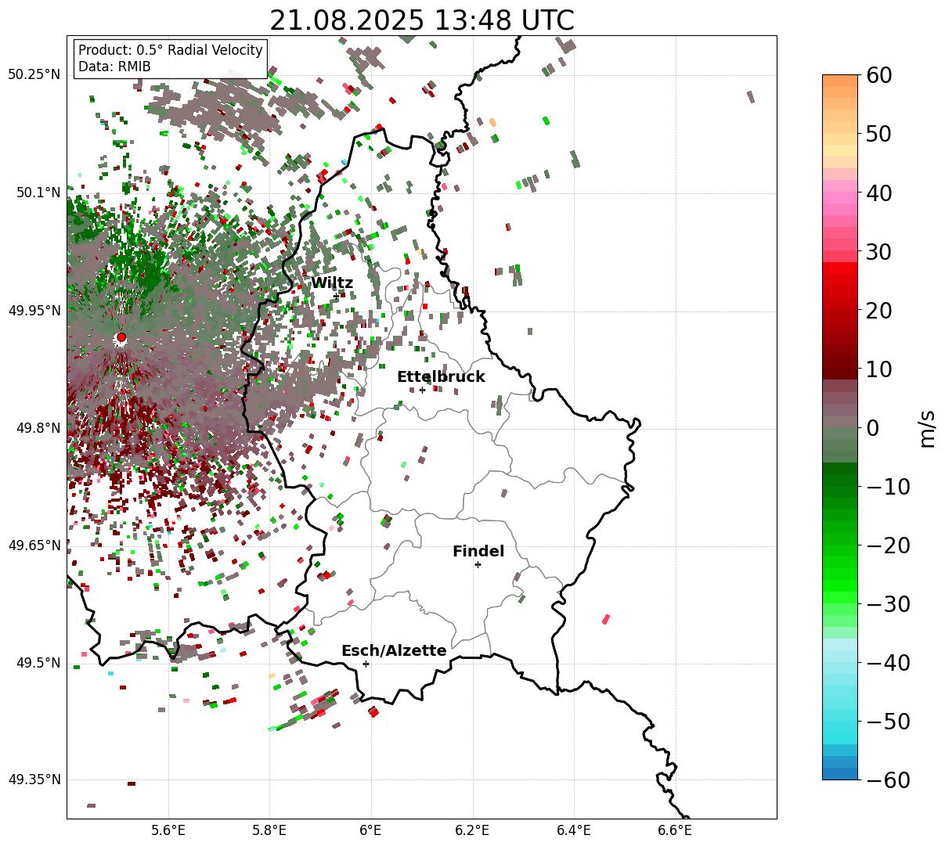
Task: Click 'Product: 0.5° Radial Velocity' text
Action: pyautogui.click(x=171, y=50)
